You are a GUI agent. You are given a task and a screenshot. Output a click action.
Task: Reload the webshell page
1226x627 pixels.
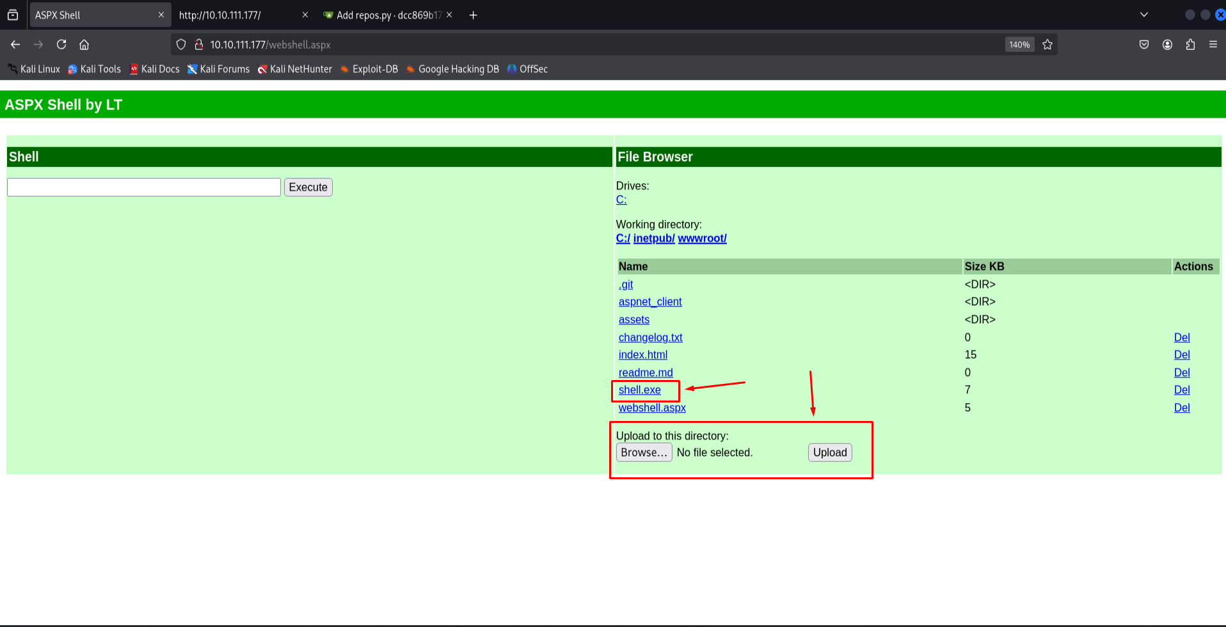point(61,44)
